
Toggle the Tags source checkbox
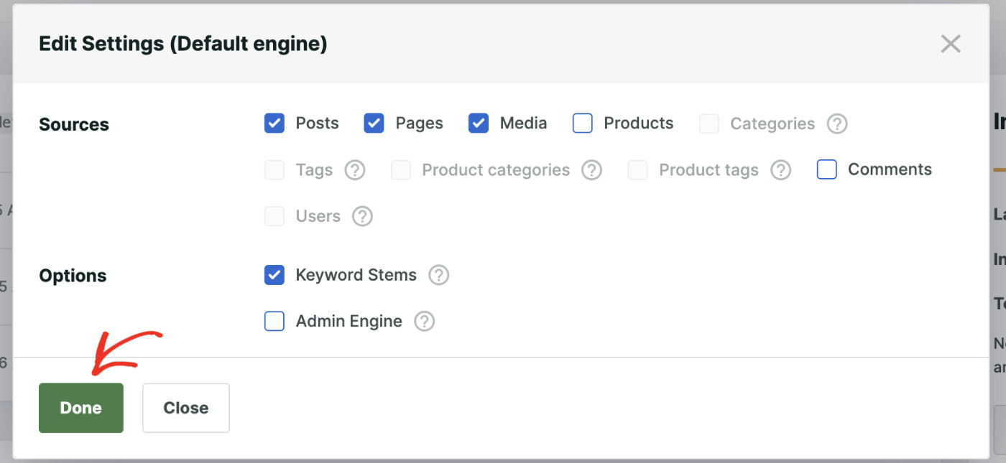pyautogui.click(x=274, y=170)
